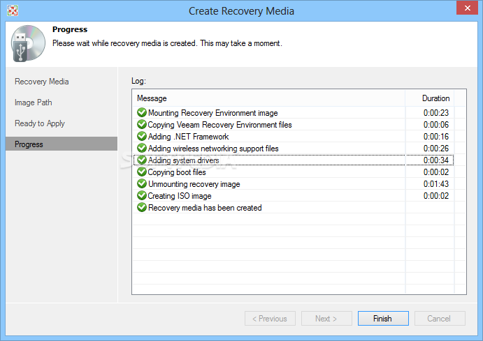Image resolution: width=483 pixels, height=341 pixels.
Task: Select 'Adding wireless networking support files' entry
Action: [x=213, y=149]
